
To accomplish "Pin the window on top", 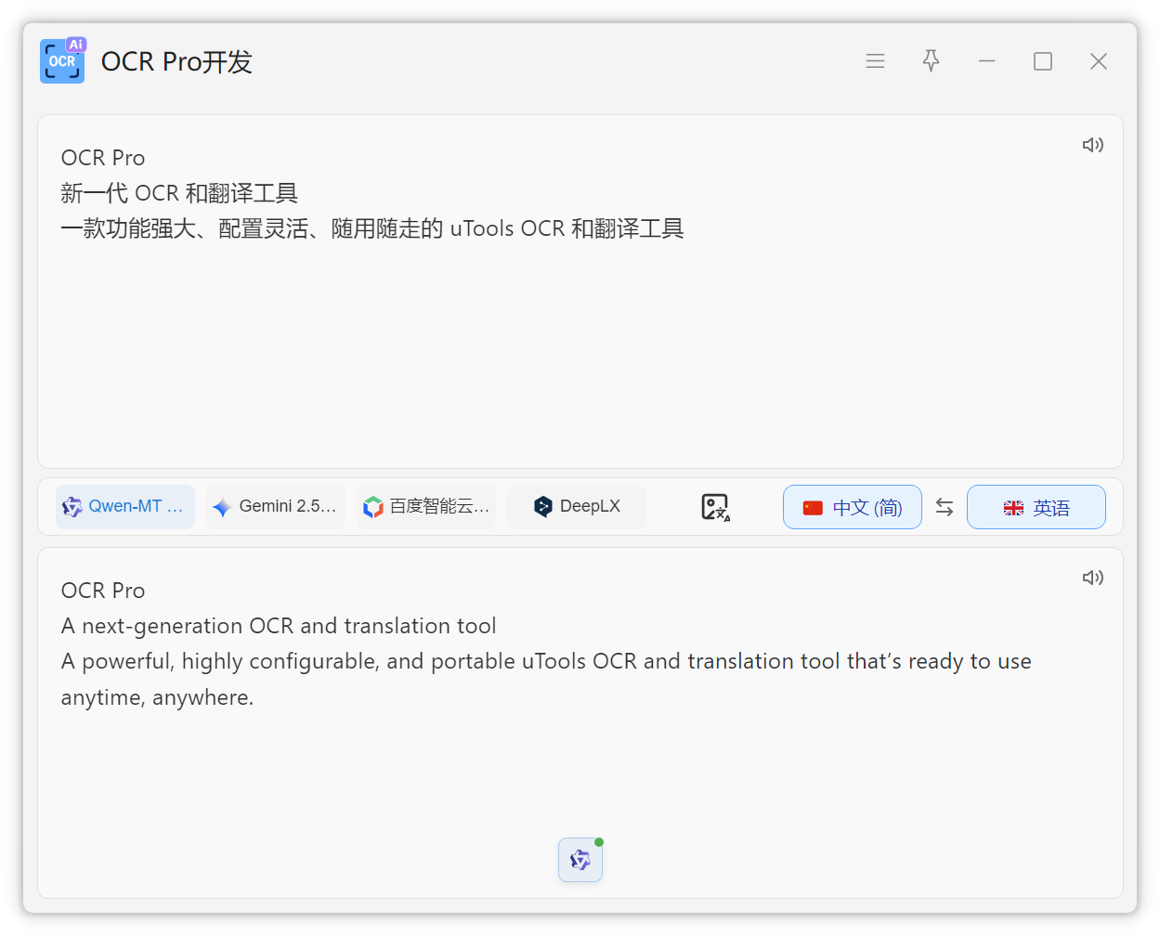I will click(x=931, y=61).
